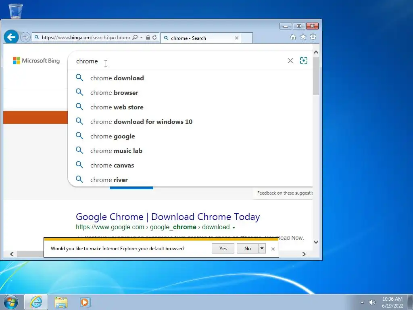Click the taskbar clock showing 10:36 AM
This screenshot has width=413, height=310.
pos(392,302)
